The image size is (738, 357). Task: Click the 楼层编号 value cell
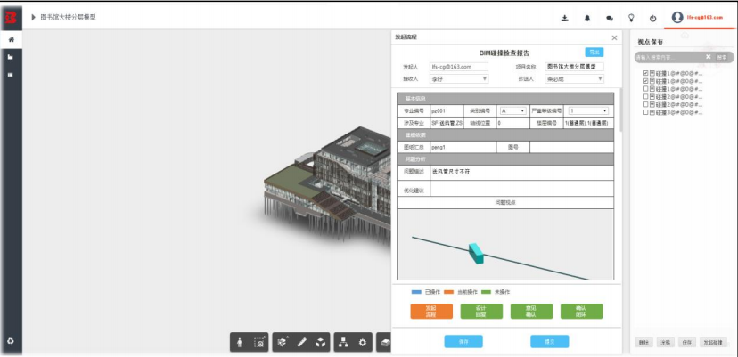pos(588,123)
